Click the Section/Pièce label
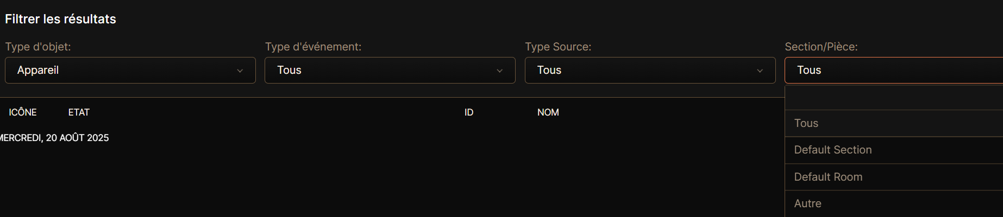Image resolution: width=1003 pixels, height=217 pixels. [821, 47]
